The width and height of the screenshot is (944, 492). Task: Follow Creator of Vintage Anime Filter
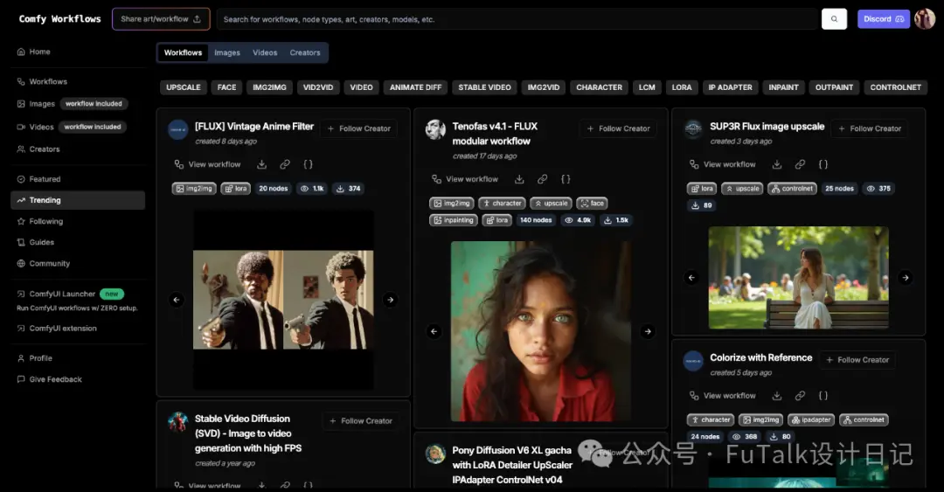pos(359,128)
